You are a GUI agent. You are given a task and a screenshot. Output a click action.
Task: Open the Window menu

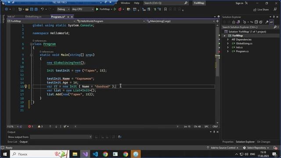[x=125, y=3]
